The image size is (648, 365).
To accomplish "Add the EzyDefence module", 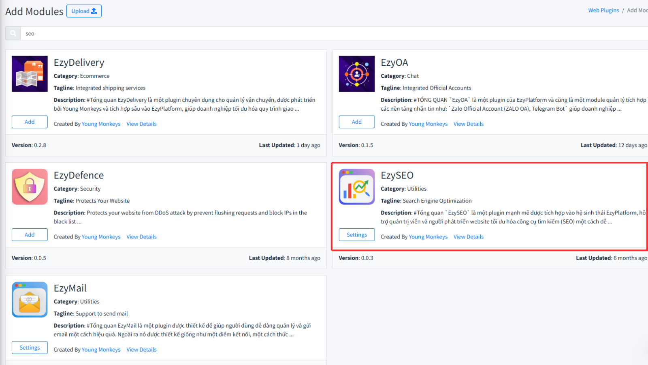I will tap(30, 234).
